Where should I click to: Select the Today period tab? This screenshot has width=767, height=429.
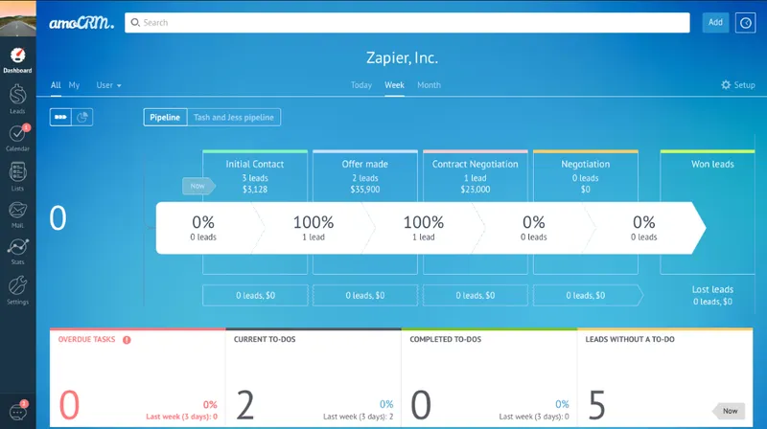coord(361,85)
